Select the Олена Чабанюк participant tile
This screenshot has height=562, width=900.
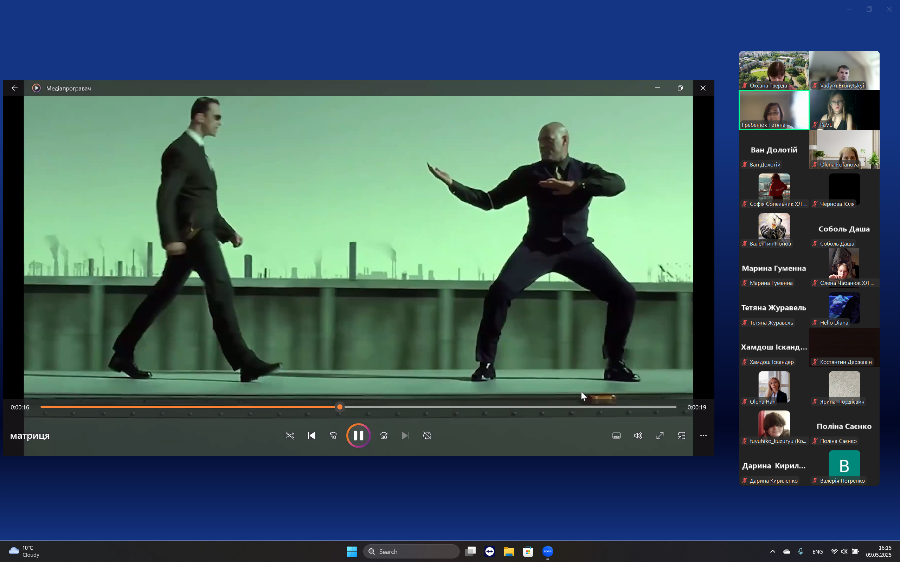[x=844, y=268]
